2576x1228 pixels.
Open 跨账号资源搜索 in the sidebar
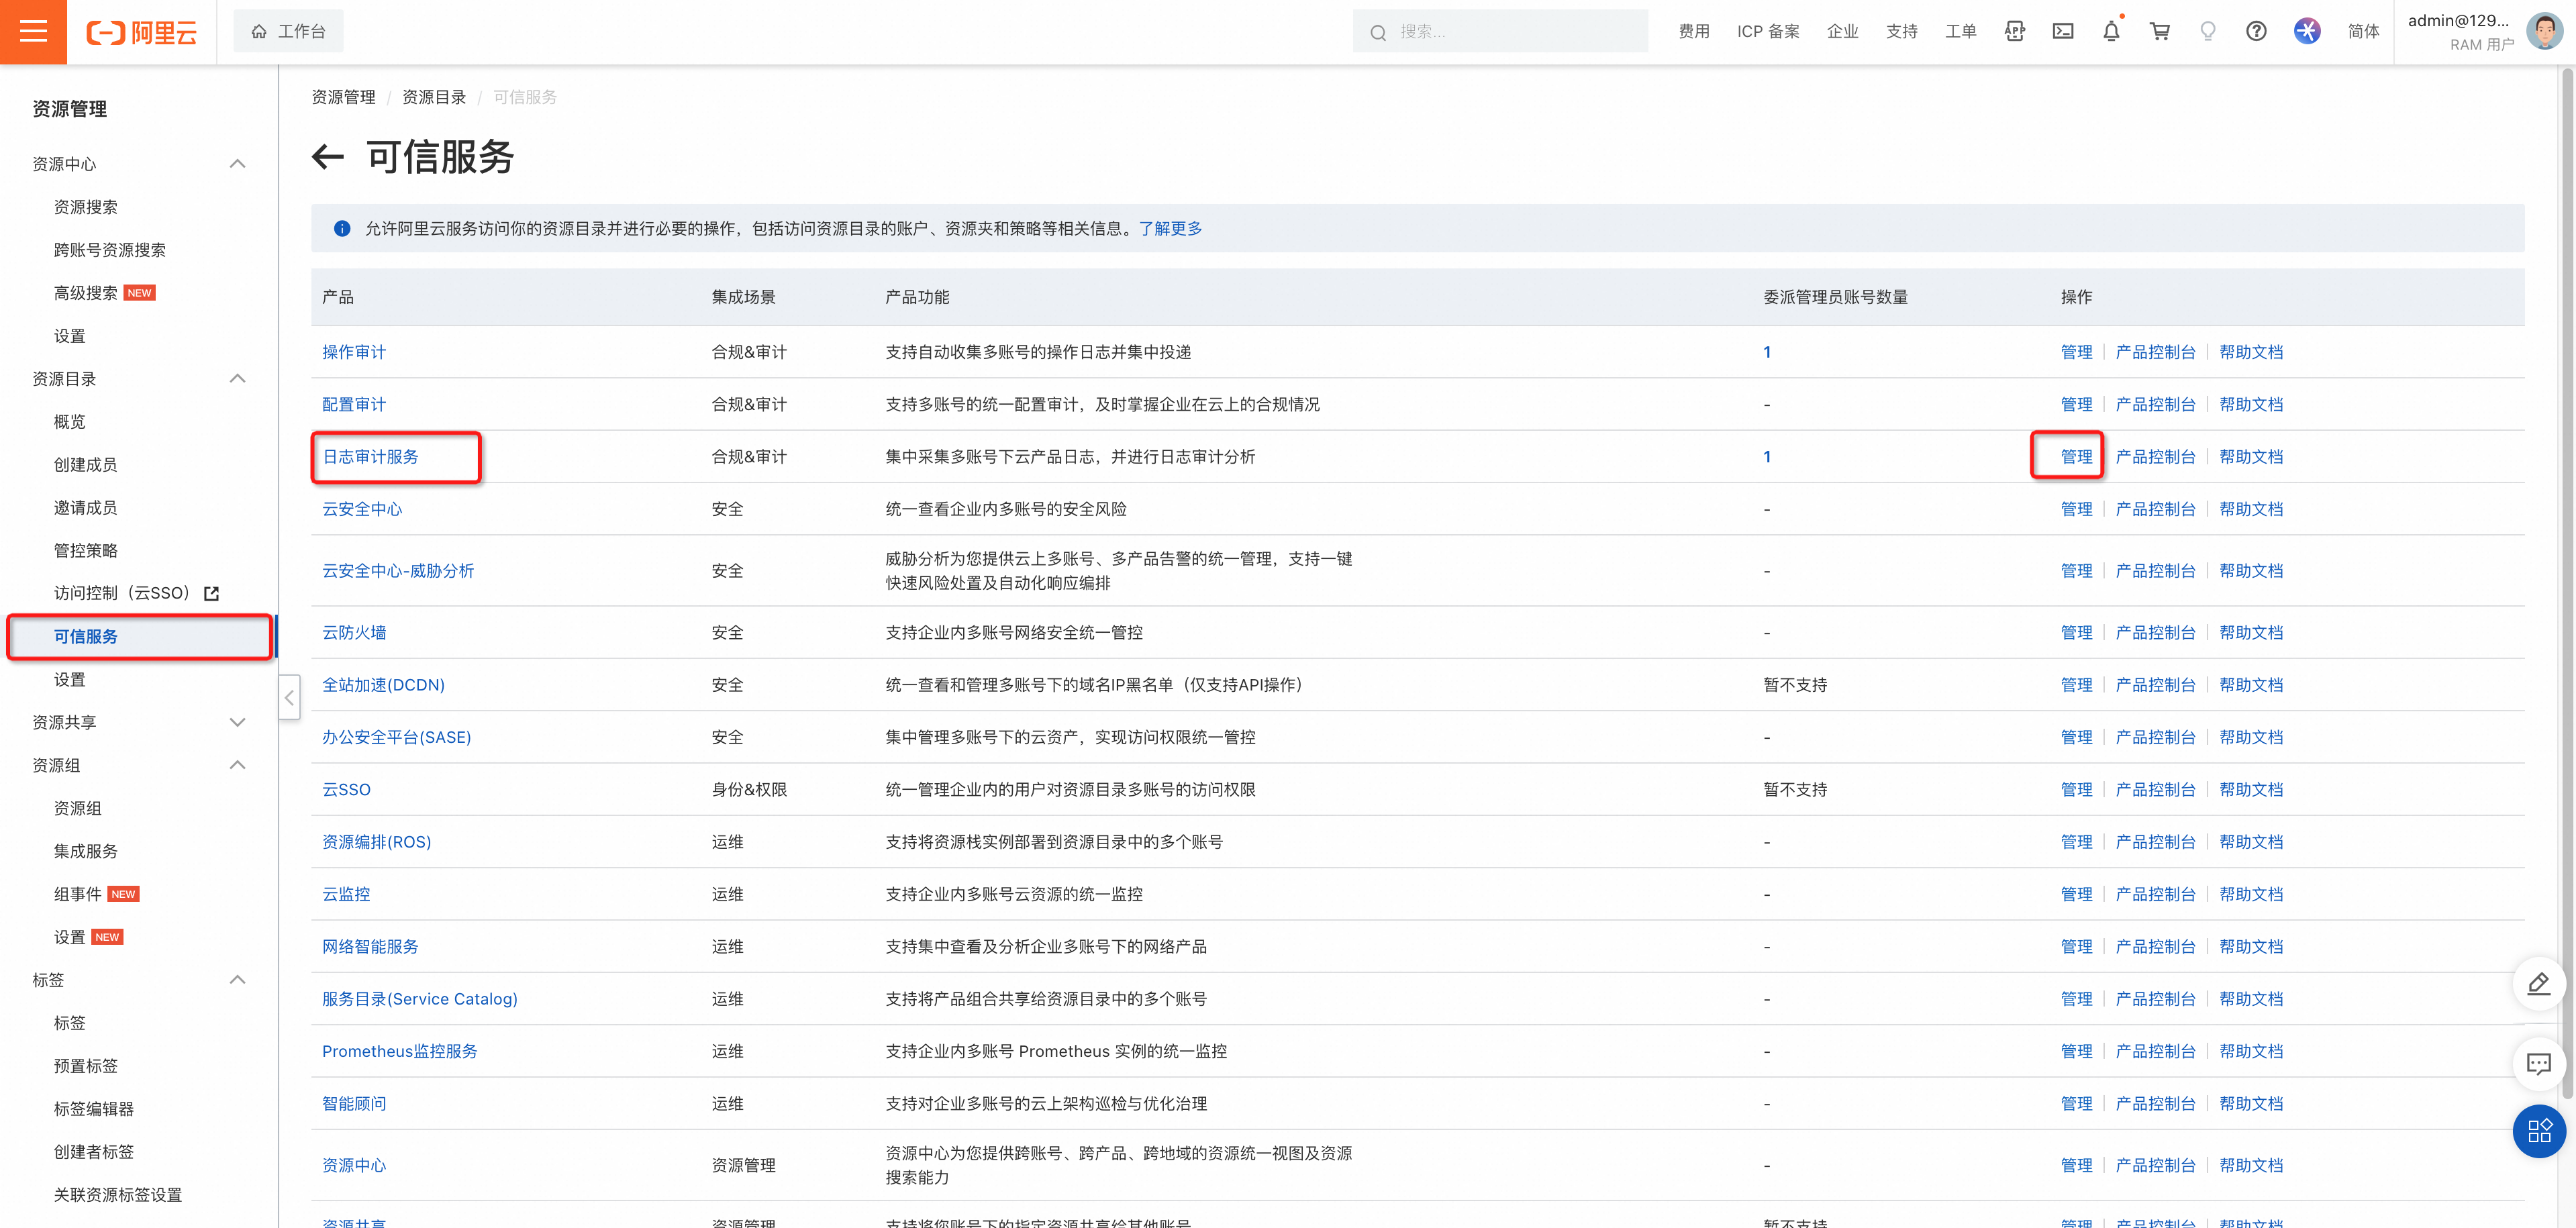[110, 250]
